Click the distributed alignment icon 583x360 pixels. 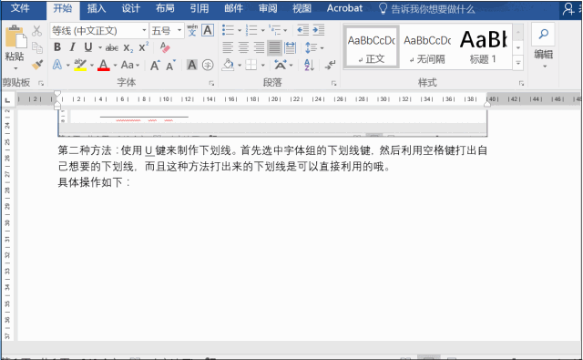click(291, 47)
